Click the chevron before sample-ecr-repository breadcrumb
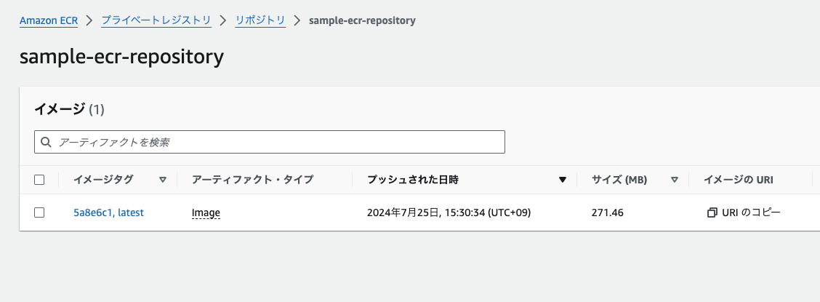The width and height of the screenshot is (820, 302). pyautogui.click(x=297, y=20)
